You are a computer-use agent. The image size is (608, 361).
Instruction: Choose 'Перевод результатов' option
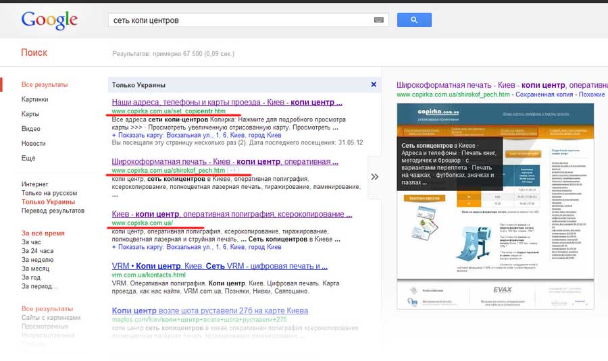53,211
